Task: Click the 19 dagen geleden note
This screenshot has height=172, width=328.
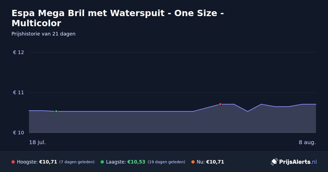Action: tap(166, 162)
